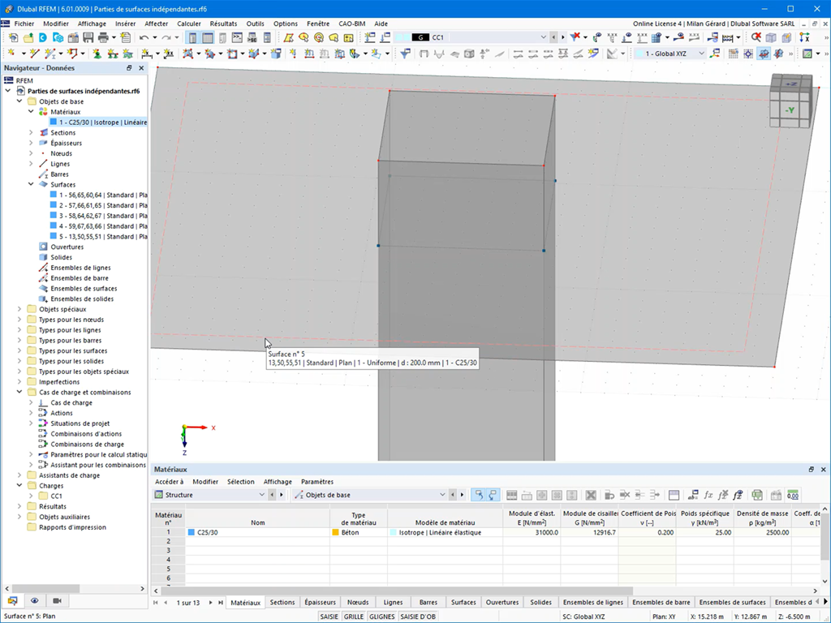Open the Calculer menu

click(188, 24)
